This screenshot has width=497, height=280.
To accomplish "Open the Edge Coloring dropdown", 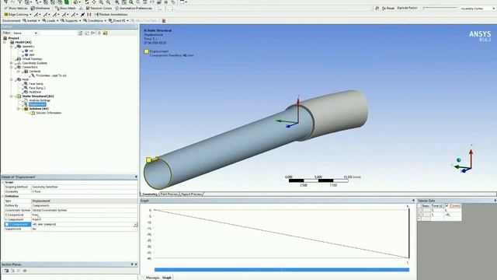I will tap(18, 15).
